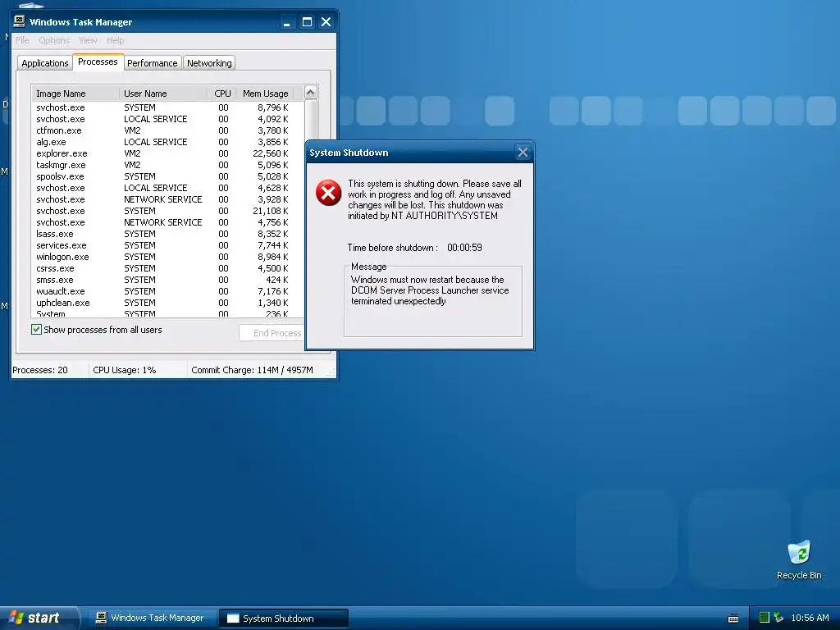Click the 10:56 AM taskbar clock
Screen dimensions: 840x630
810,619
